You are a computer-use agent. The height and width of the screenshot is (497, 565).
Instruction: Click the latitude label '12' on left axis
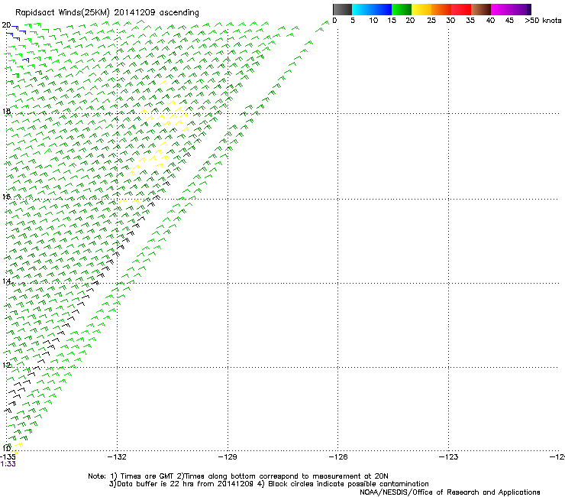[x=6, y=365]
